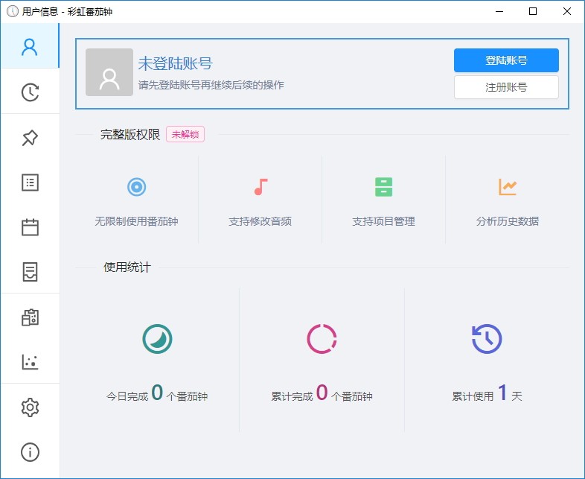Open the clipboard project sidebar icon
The width and height of the screenshot is (585, 479).
[30, 317]
